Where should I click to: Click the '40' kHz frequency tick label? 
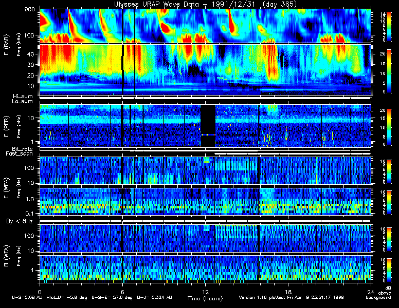point(30,54)
